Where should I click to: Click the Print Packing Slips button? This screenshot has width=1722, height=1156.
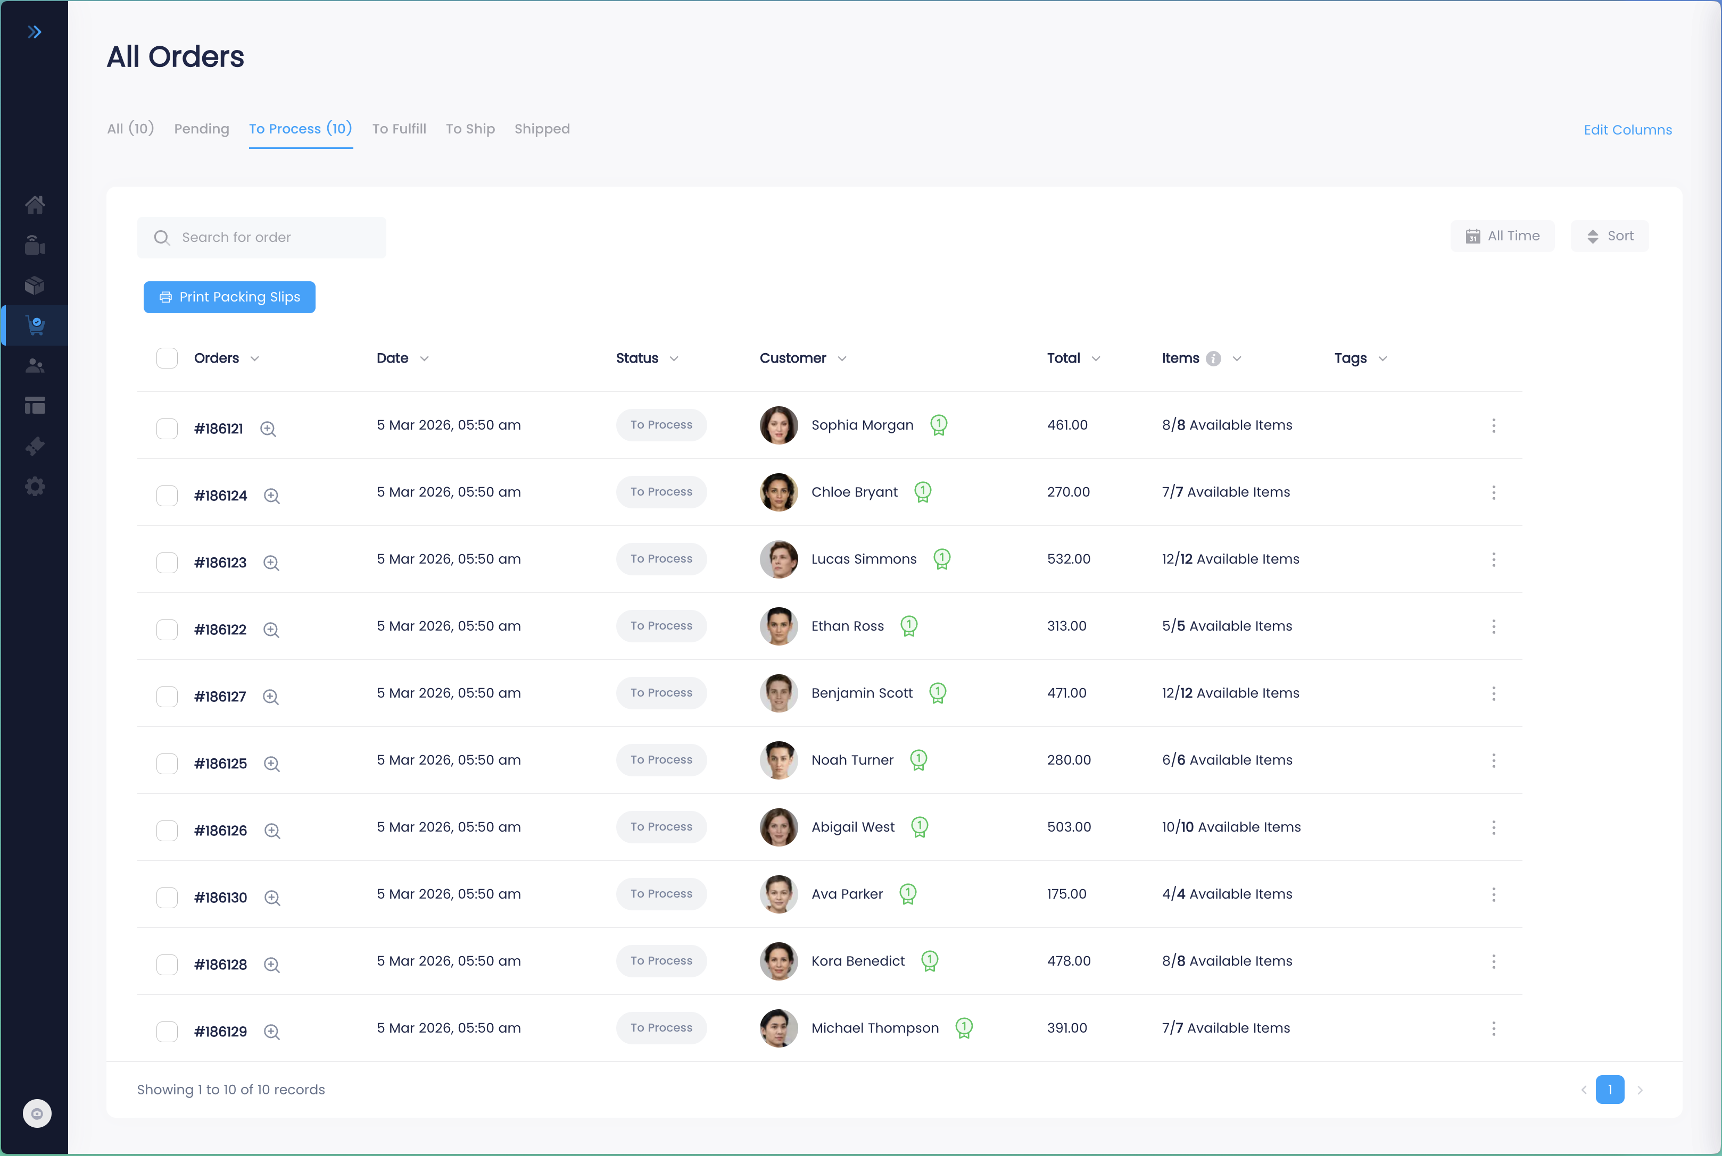pyautogui.click(x=229, y=297)
